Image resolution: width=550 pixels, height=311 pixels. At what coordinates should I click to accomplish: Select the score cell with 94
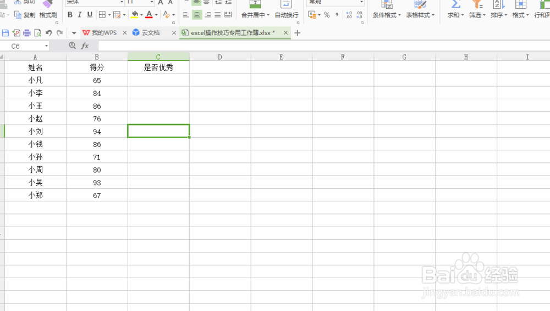pos(97,131)
